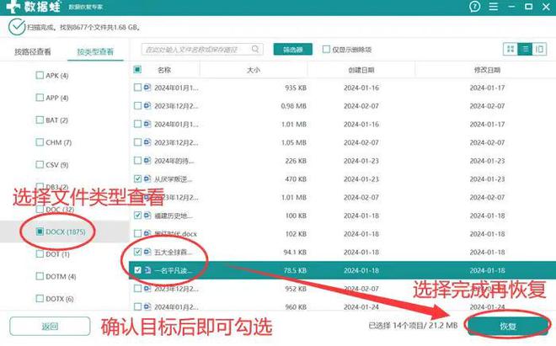Click the 1.05 MB size cell
The height and width of the screenshot is (346, 556).
pos(294,142)
